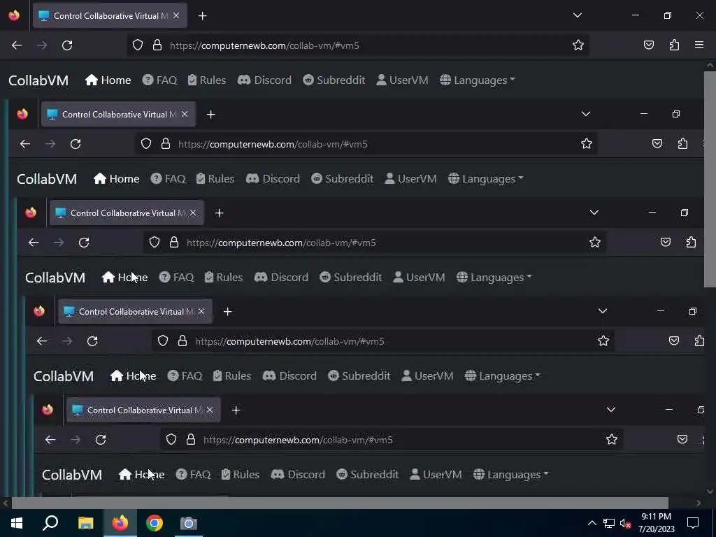Click reload in the third nested VM browser

click(x=92, y=341)
